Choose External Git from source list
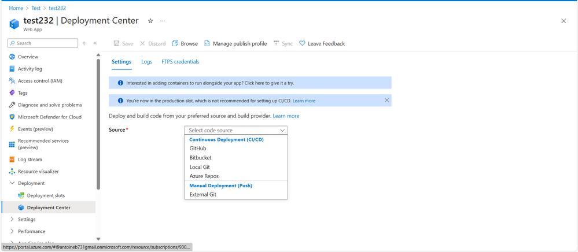This screenshot has width=578, height=252. [203, 195]
